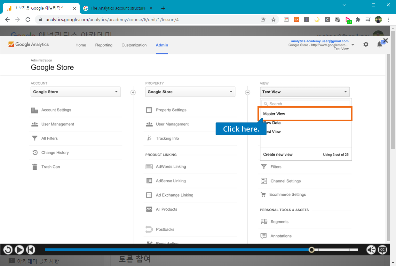Click the Google Analytics logo
396x266 pixels.
point(28,44)
